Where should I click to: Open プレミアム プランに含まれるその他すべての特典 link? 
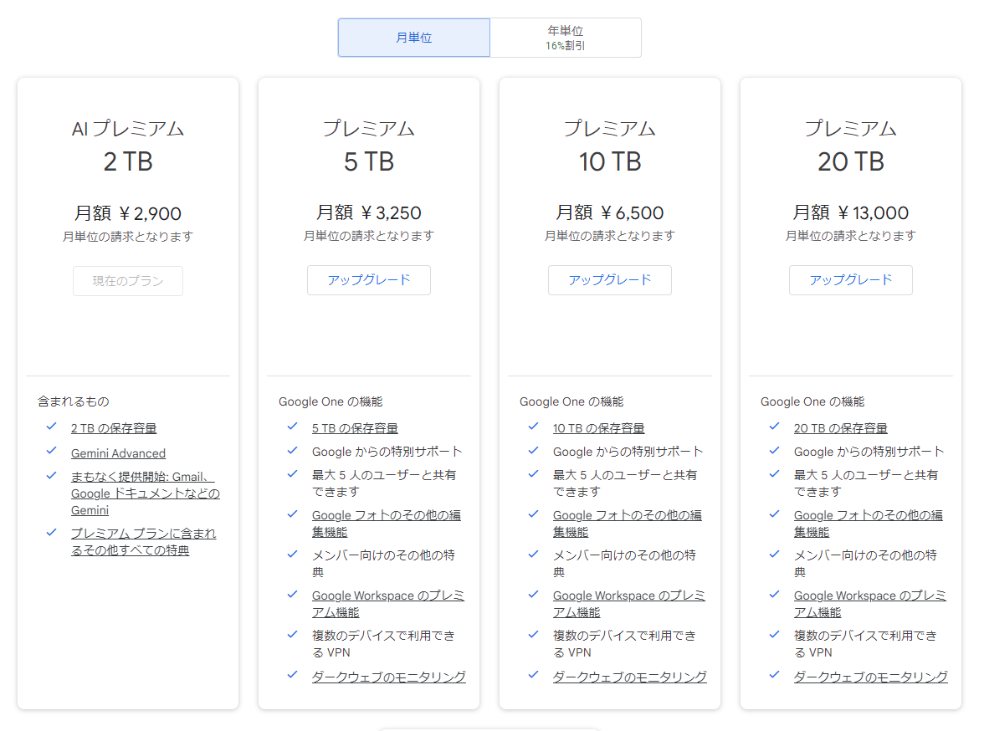click(x=143, y=541)
